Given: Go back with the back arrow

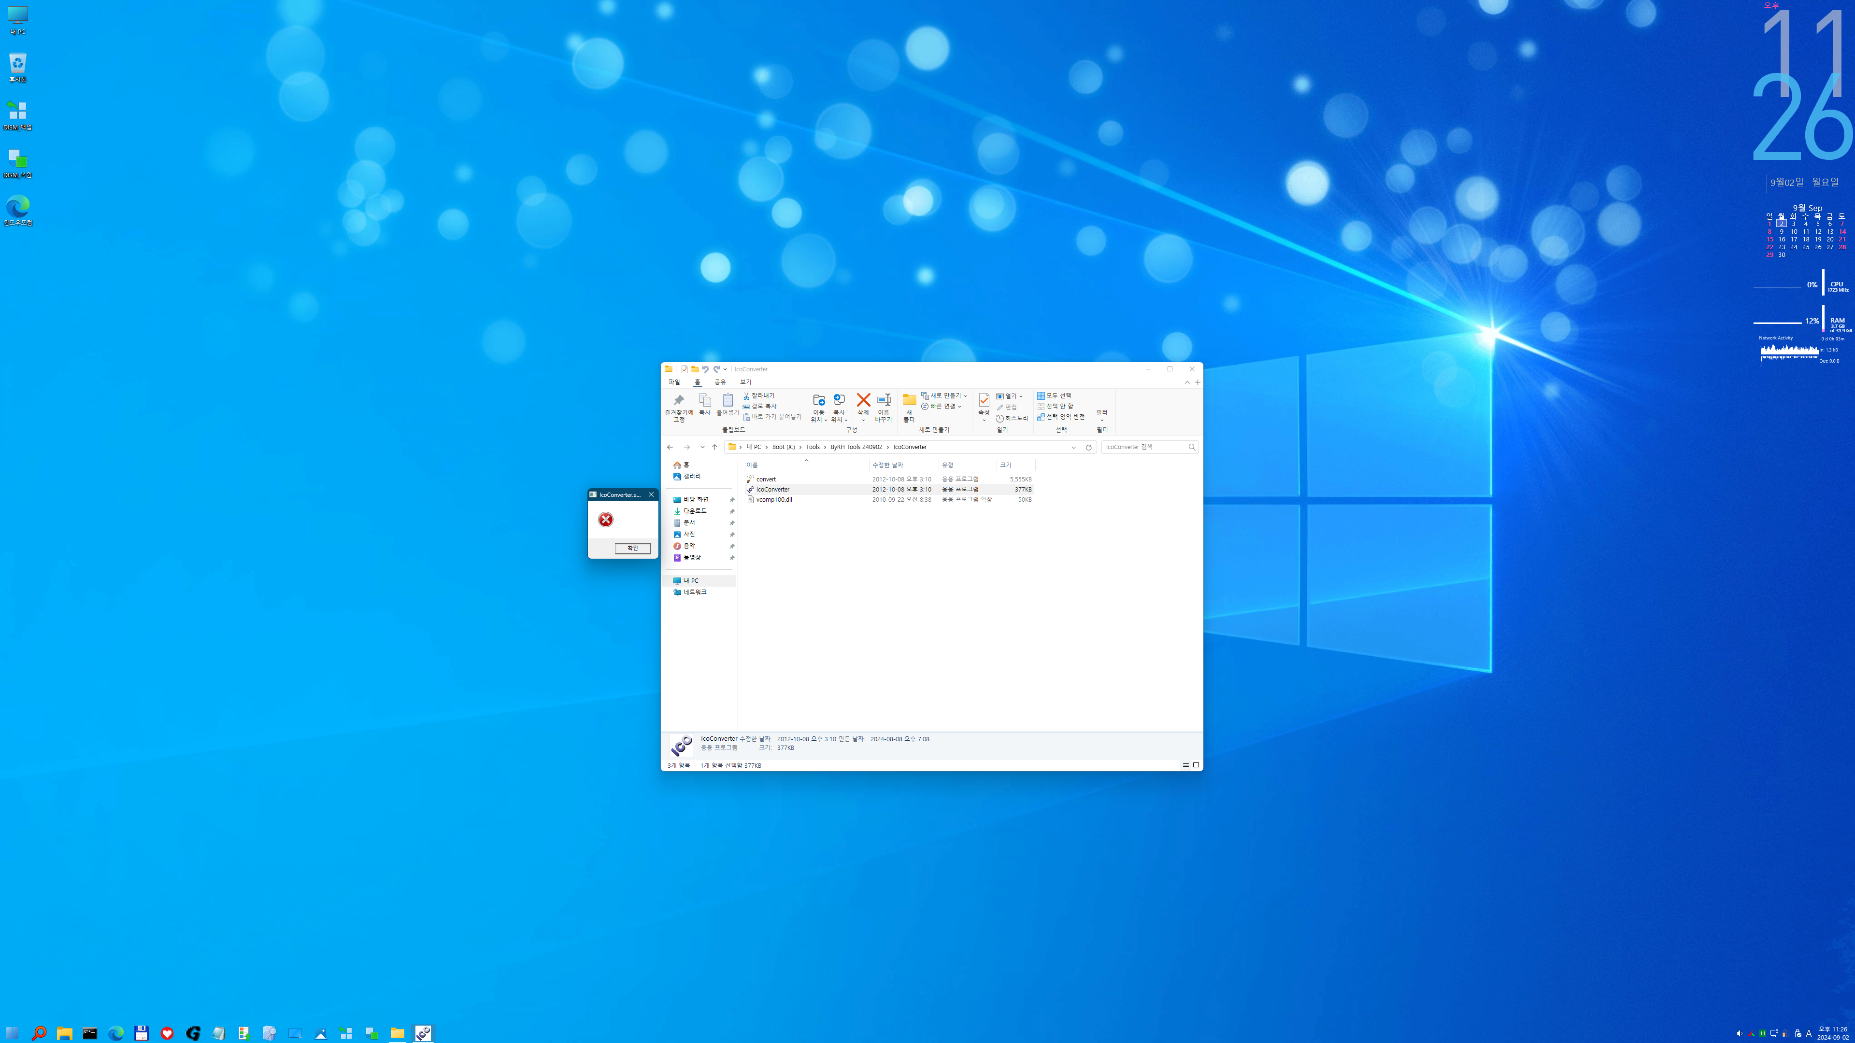Looking at the screenshot, I should point(670,447).
